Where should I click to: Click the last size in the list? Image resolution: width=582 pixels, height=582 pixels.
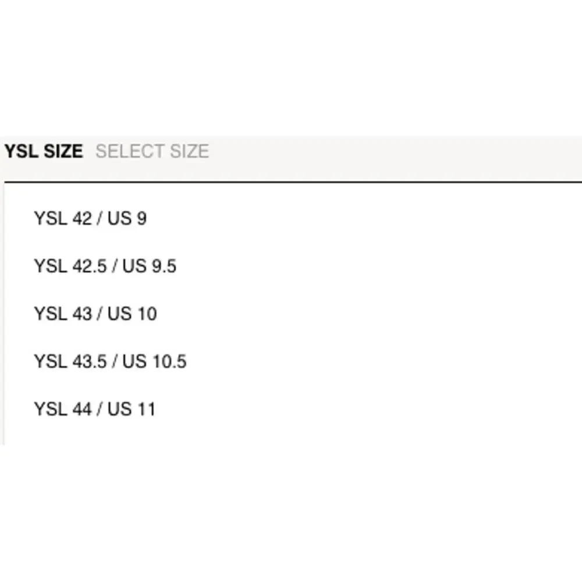(95, 410)
